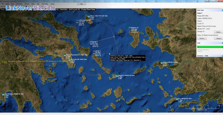Click the Nautical miles scale bar
Image resolution: width=223 pixels, height=115 pixels.
click(203, 108)
